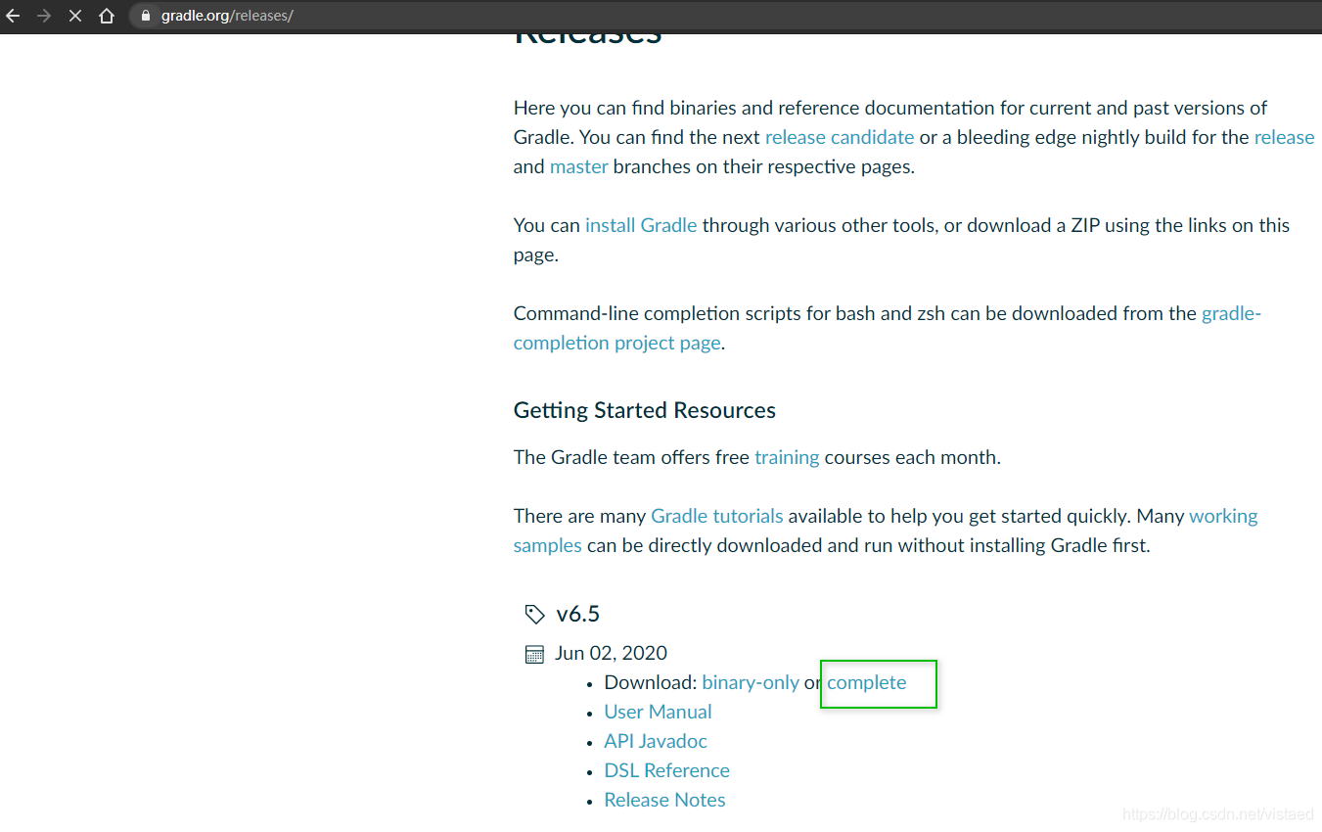Download the binary-only v6.5 distribution
Image resolution: width=1322 pixels, height=832 pixels.
pyautogui.click(x=751, y=682)
